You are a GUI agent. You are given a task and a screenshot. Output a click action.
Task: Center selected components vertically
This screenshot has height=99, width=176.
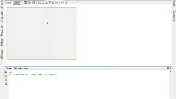click(57, 3)
